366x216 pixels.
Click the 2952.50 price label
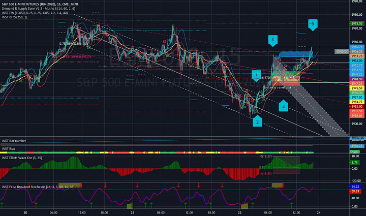(x=357, y=70)
